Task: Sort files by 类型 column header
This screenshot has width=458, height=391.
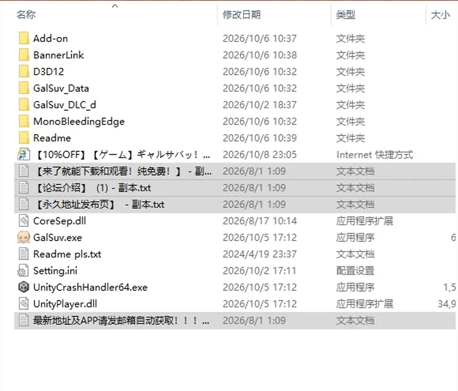Action: pyautogui.click(x=345, y=15)
